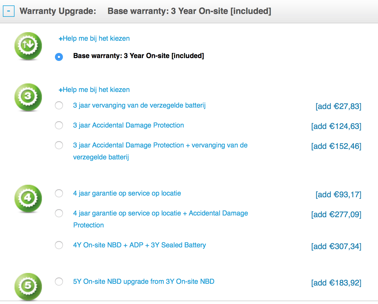
Task: Choose 3 jaar Accidental Damage Protection radio
Action: tap(59, 125)
